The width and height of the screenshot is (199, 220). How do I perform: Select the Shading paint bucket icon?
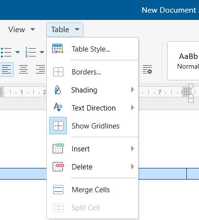(58, 90)
